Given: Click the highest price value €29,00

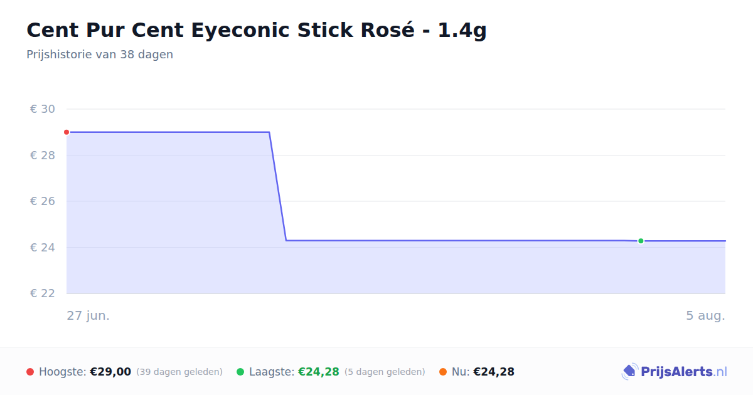Looking at the screenshot, I should (110, 372).
